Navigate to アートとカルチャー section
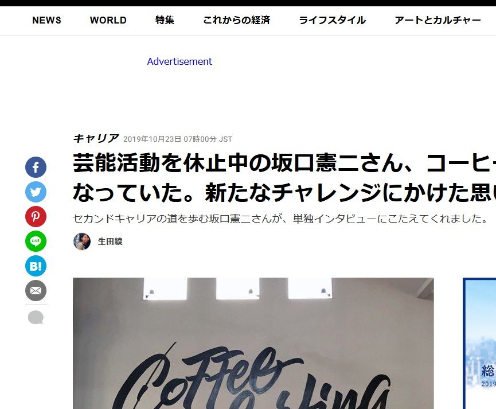Viewport: 496px width, 409px height. coord(438,20)
